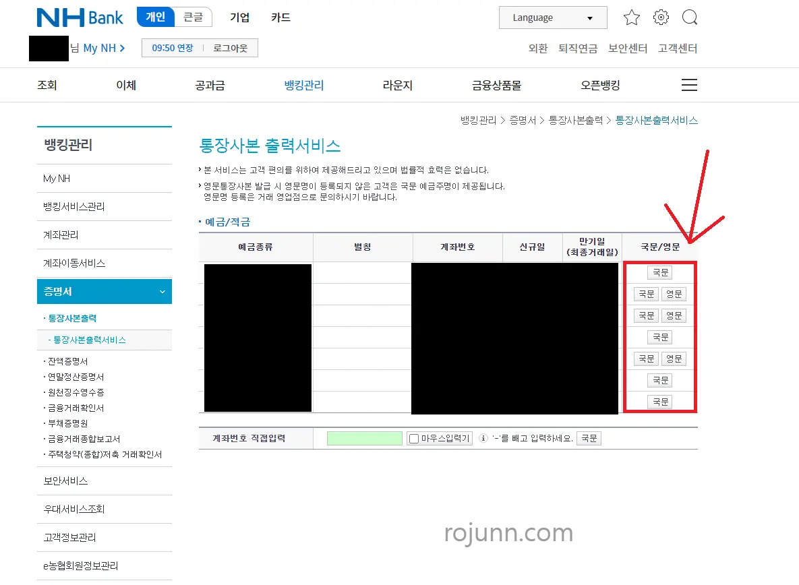Open the 기업 corporate tab
This screenshot has height=585, width=799.
coord(239,18)
